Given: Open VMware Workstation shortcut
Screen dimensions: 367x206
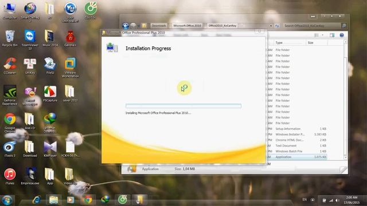Looking at the screenshot, I should (x=70, y=68).
